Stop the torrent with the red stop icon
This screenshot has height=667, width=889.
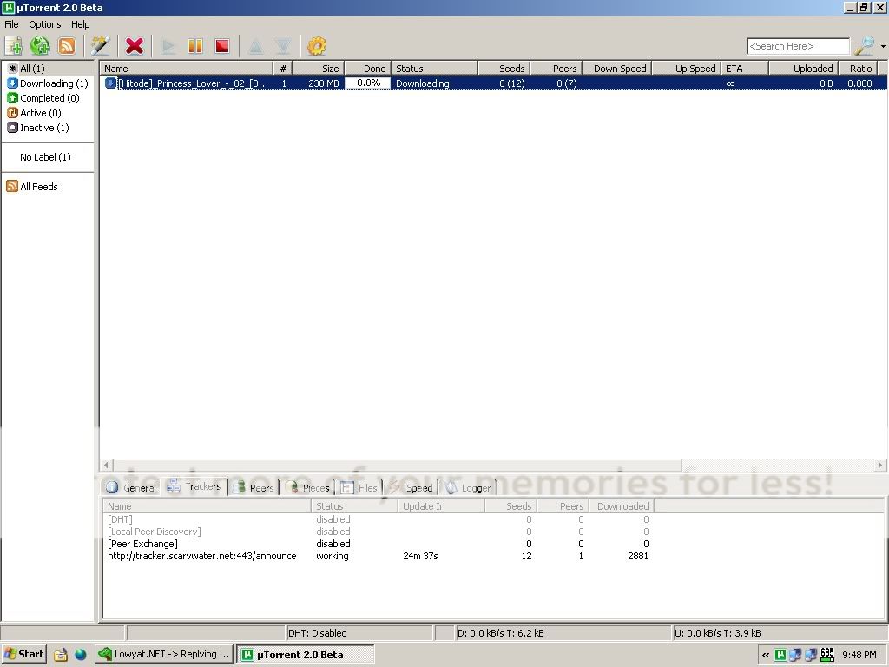pyautogui.click(x=222, y=46)
